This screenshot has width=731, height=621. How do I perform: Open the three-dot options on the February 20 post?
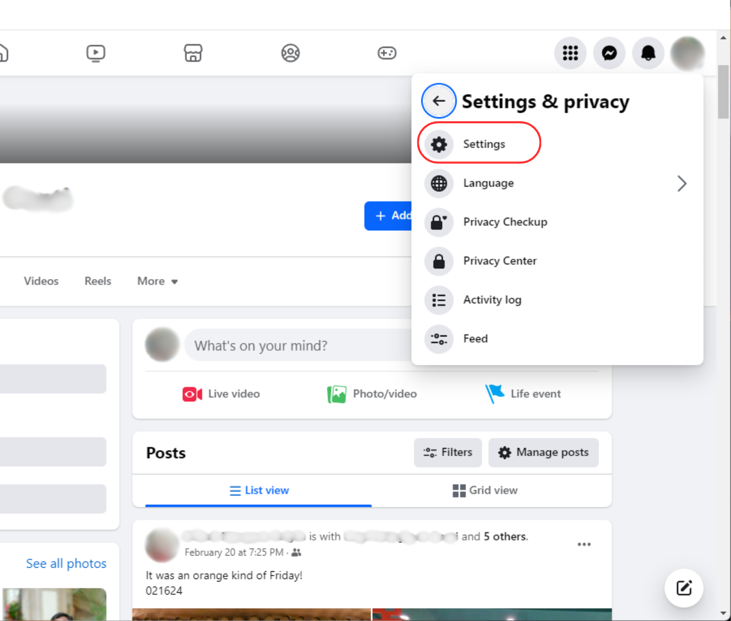click(584, 544)
